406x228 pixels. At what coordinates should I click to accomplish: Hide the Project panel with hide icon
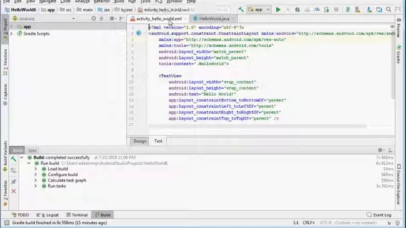[x=121, y=18]
